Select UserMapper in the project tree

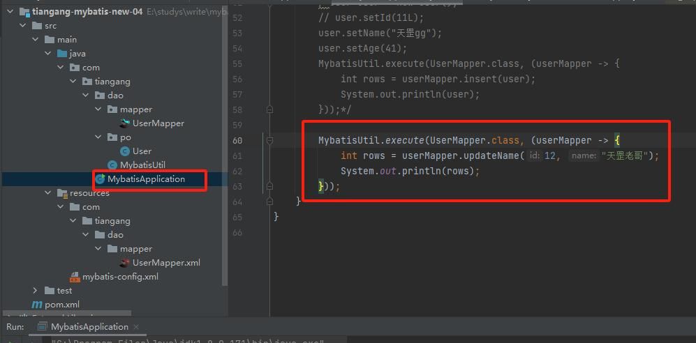point(158,123)
